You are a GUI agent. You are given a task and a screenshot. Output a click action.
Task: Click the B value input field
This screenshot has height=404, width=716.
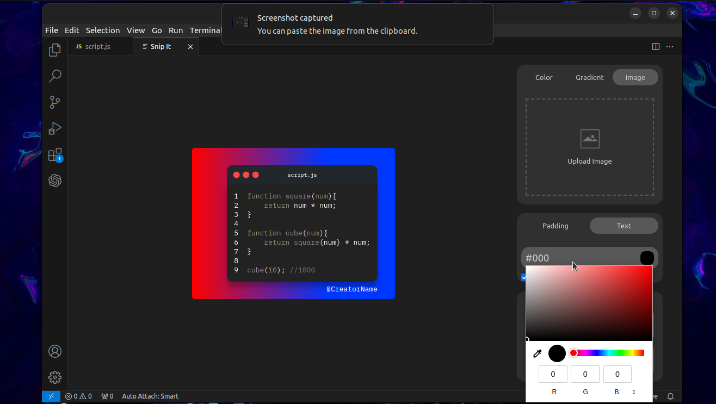click(x=618, y=374)
